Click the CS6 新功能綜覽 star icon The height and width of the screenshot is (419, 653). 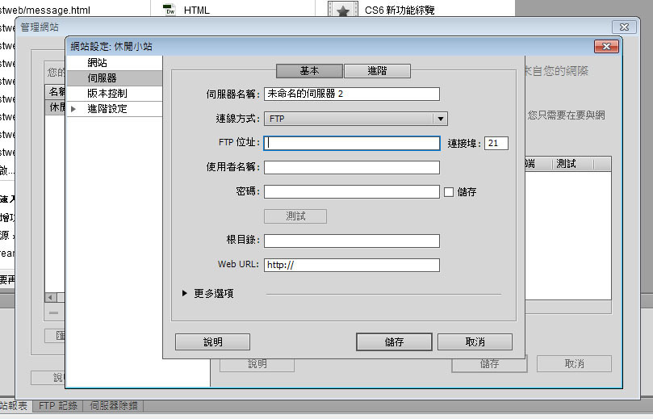coord(343,10)
